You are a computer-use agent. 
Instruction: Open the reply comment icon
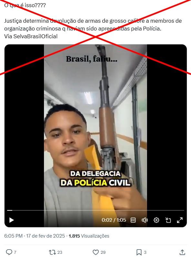point(9,252)
